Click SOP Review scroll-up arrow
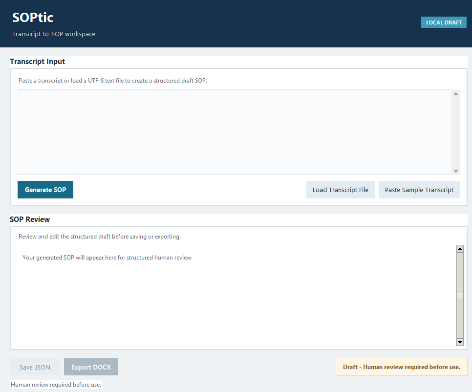The height and width of the screenshot is (392, 472). pos(460,249)
